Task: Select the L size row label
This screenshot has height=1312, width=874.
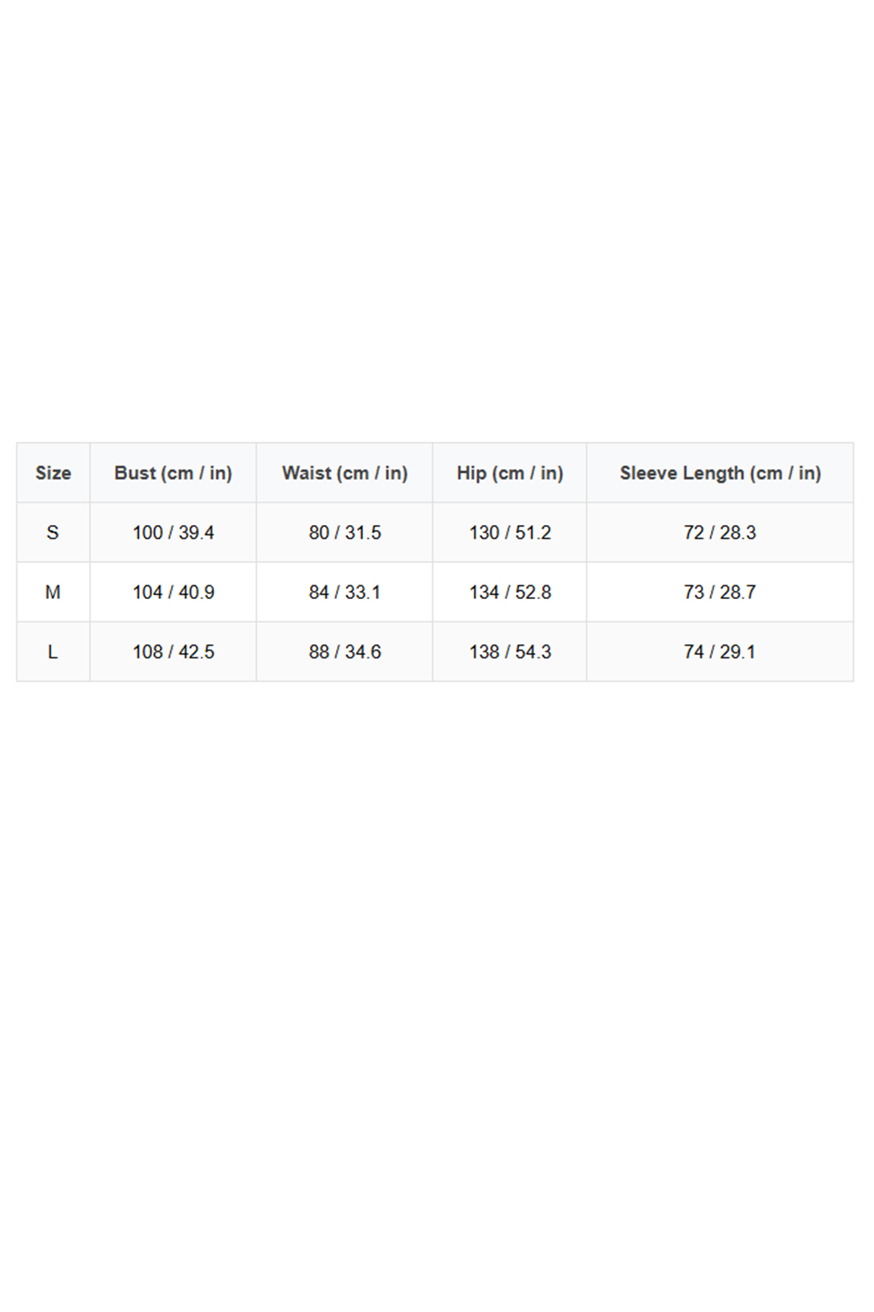Action: coord(53,652)
